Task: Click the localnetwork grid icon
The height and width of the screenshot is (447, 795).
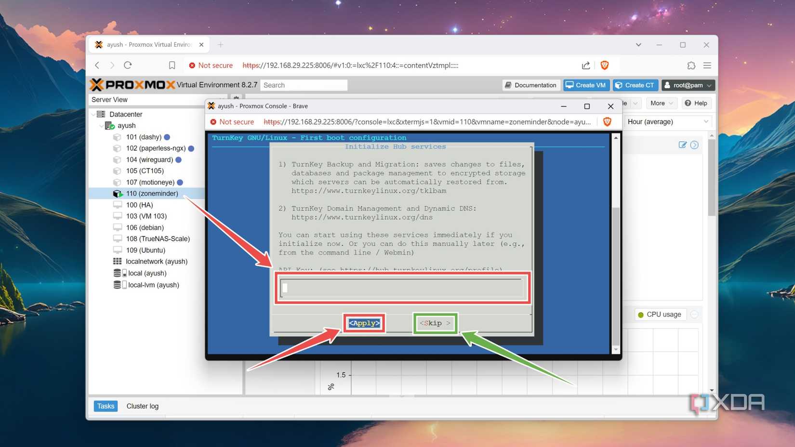Action: [117, 262]
